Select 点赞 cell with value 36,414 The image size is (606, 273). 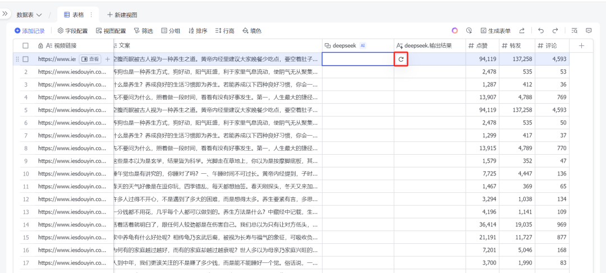click(483, 225)
